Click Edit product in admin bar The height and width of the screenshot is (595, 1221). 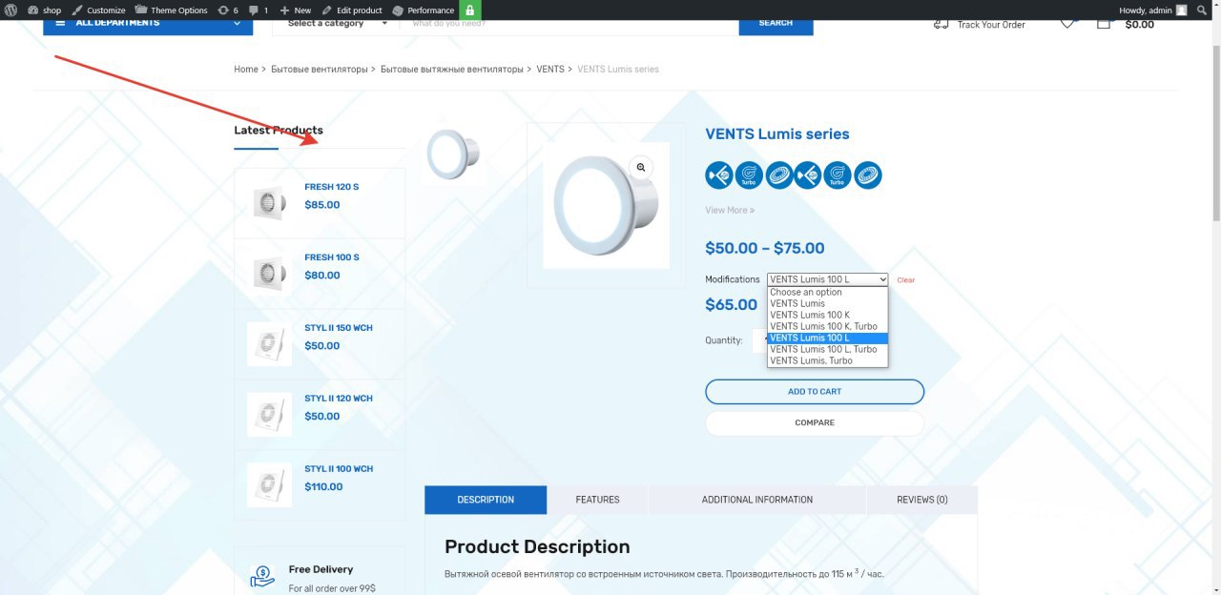point(352,10)
